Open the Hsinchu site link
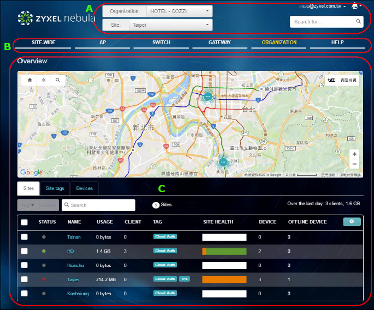The height and width of the screenshot is (310, 374). pos(75,265)
